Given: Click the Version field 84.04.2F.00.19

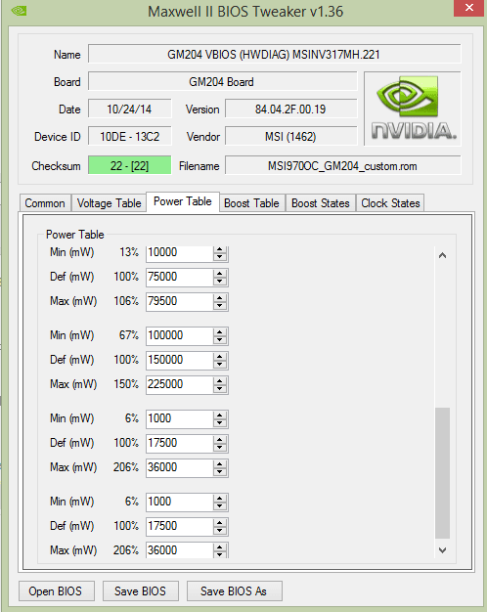Looking at the screenshot, I should [x=291, y=109].
